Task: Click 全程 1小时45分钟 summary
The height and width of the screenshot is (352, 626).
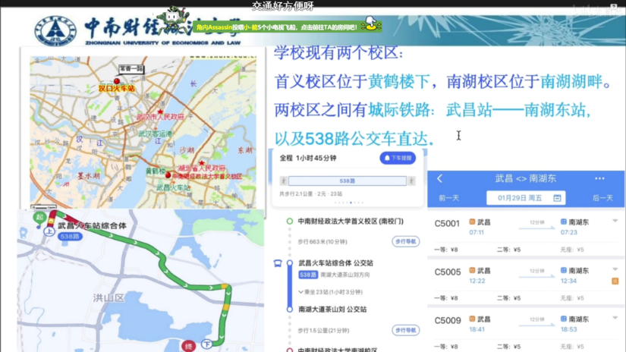Action: click(308, 158)
